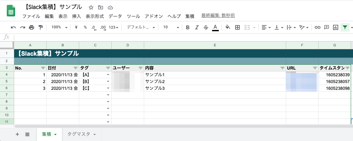
Task: Open the tag dropdown in the 【B】 row
Action: (x=108, y=81)
